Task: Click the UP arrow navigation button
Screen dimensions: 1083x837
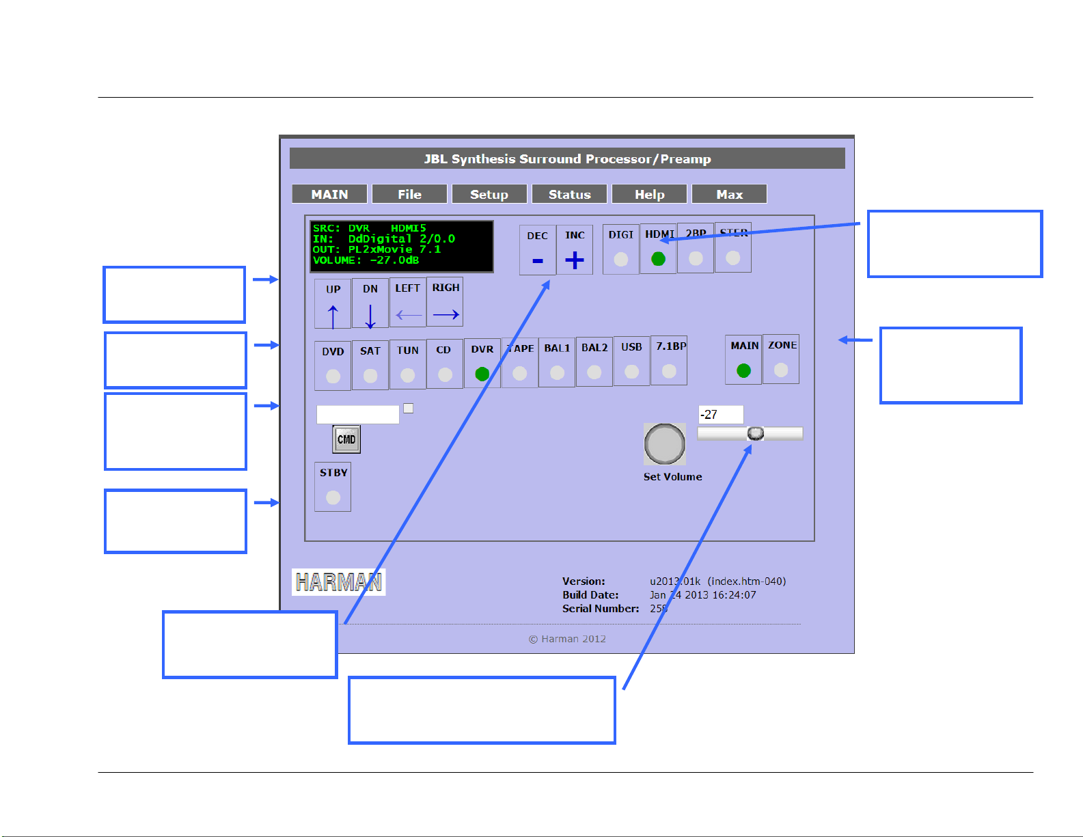Action: [x=333, y=304]
